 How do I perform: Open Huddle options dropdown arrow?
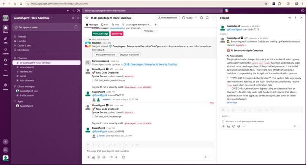pos(196,18)
